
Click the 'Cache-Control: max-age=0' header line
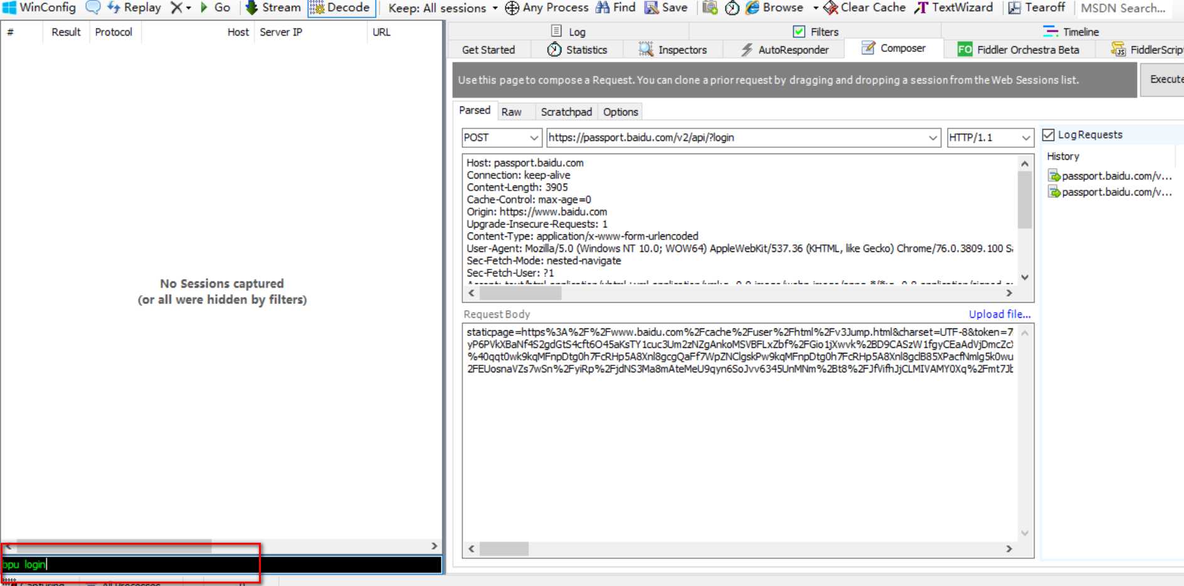pyautogui.click(x=529, y=199)
